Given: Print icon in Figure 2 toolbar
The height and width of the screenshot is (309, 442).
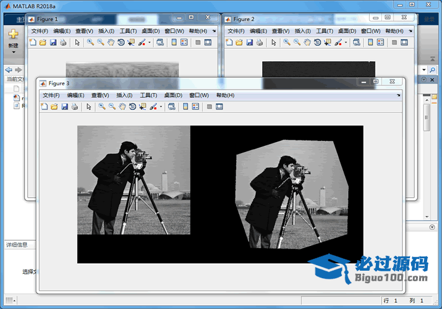Looking at the screenshot, I should (x=260, y=42).
